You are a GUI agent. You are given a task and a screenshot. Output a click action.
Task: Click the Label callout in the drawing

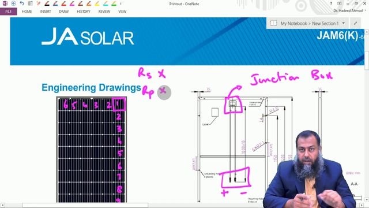[205, 124]
